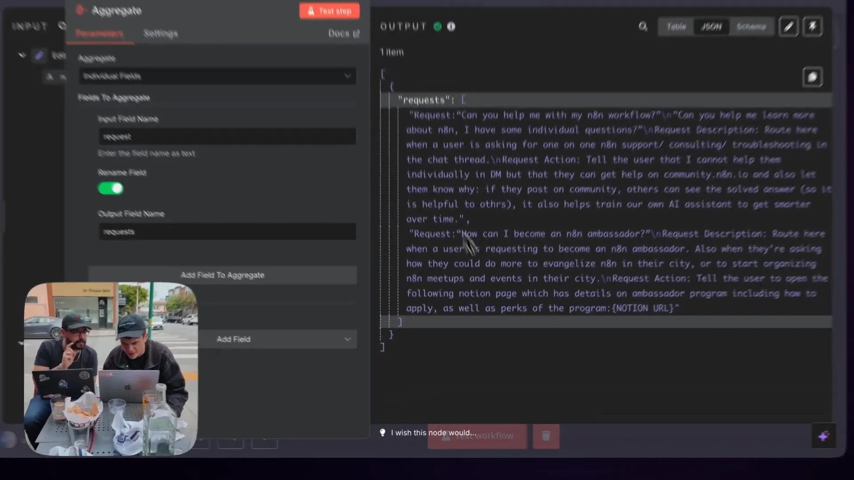
Task: Click the pin data icon
Action: tap(813, 27)
